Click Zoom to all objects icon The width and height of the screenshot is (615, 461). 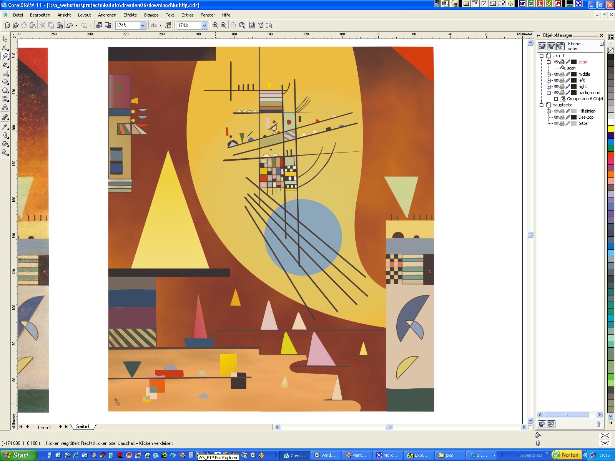pyautogui.click(x=242, y=25)
